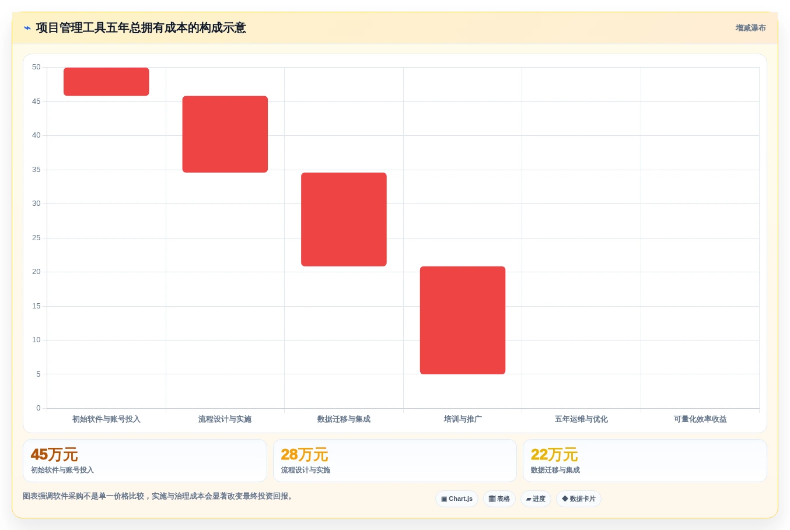This screenshot has height=530, width=790.
Task: Click y-axis tick value 30
Action: (x=36, y=203)
